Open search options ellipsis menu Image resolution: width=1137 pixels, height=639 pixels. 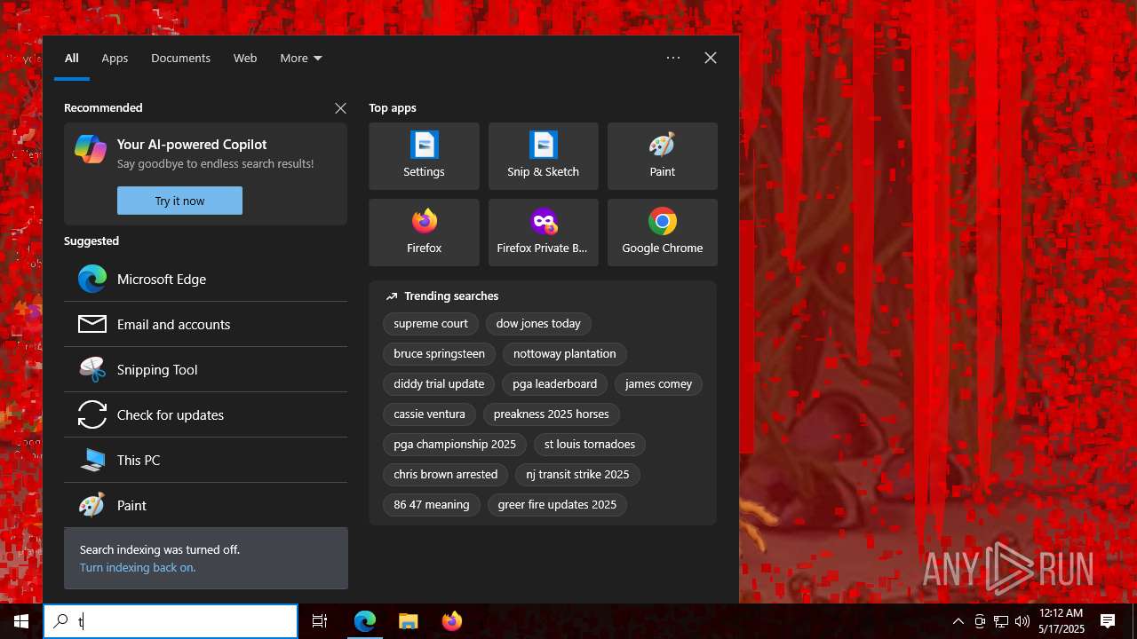[673, 58]
